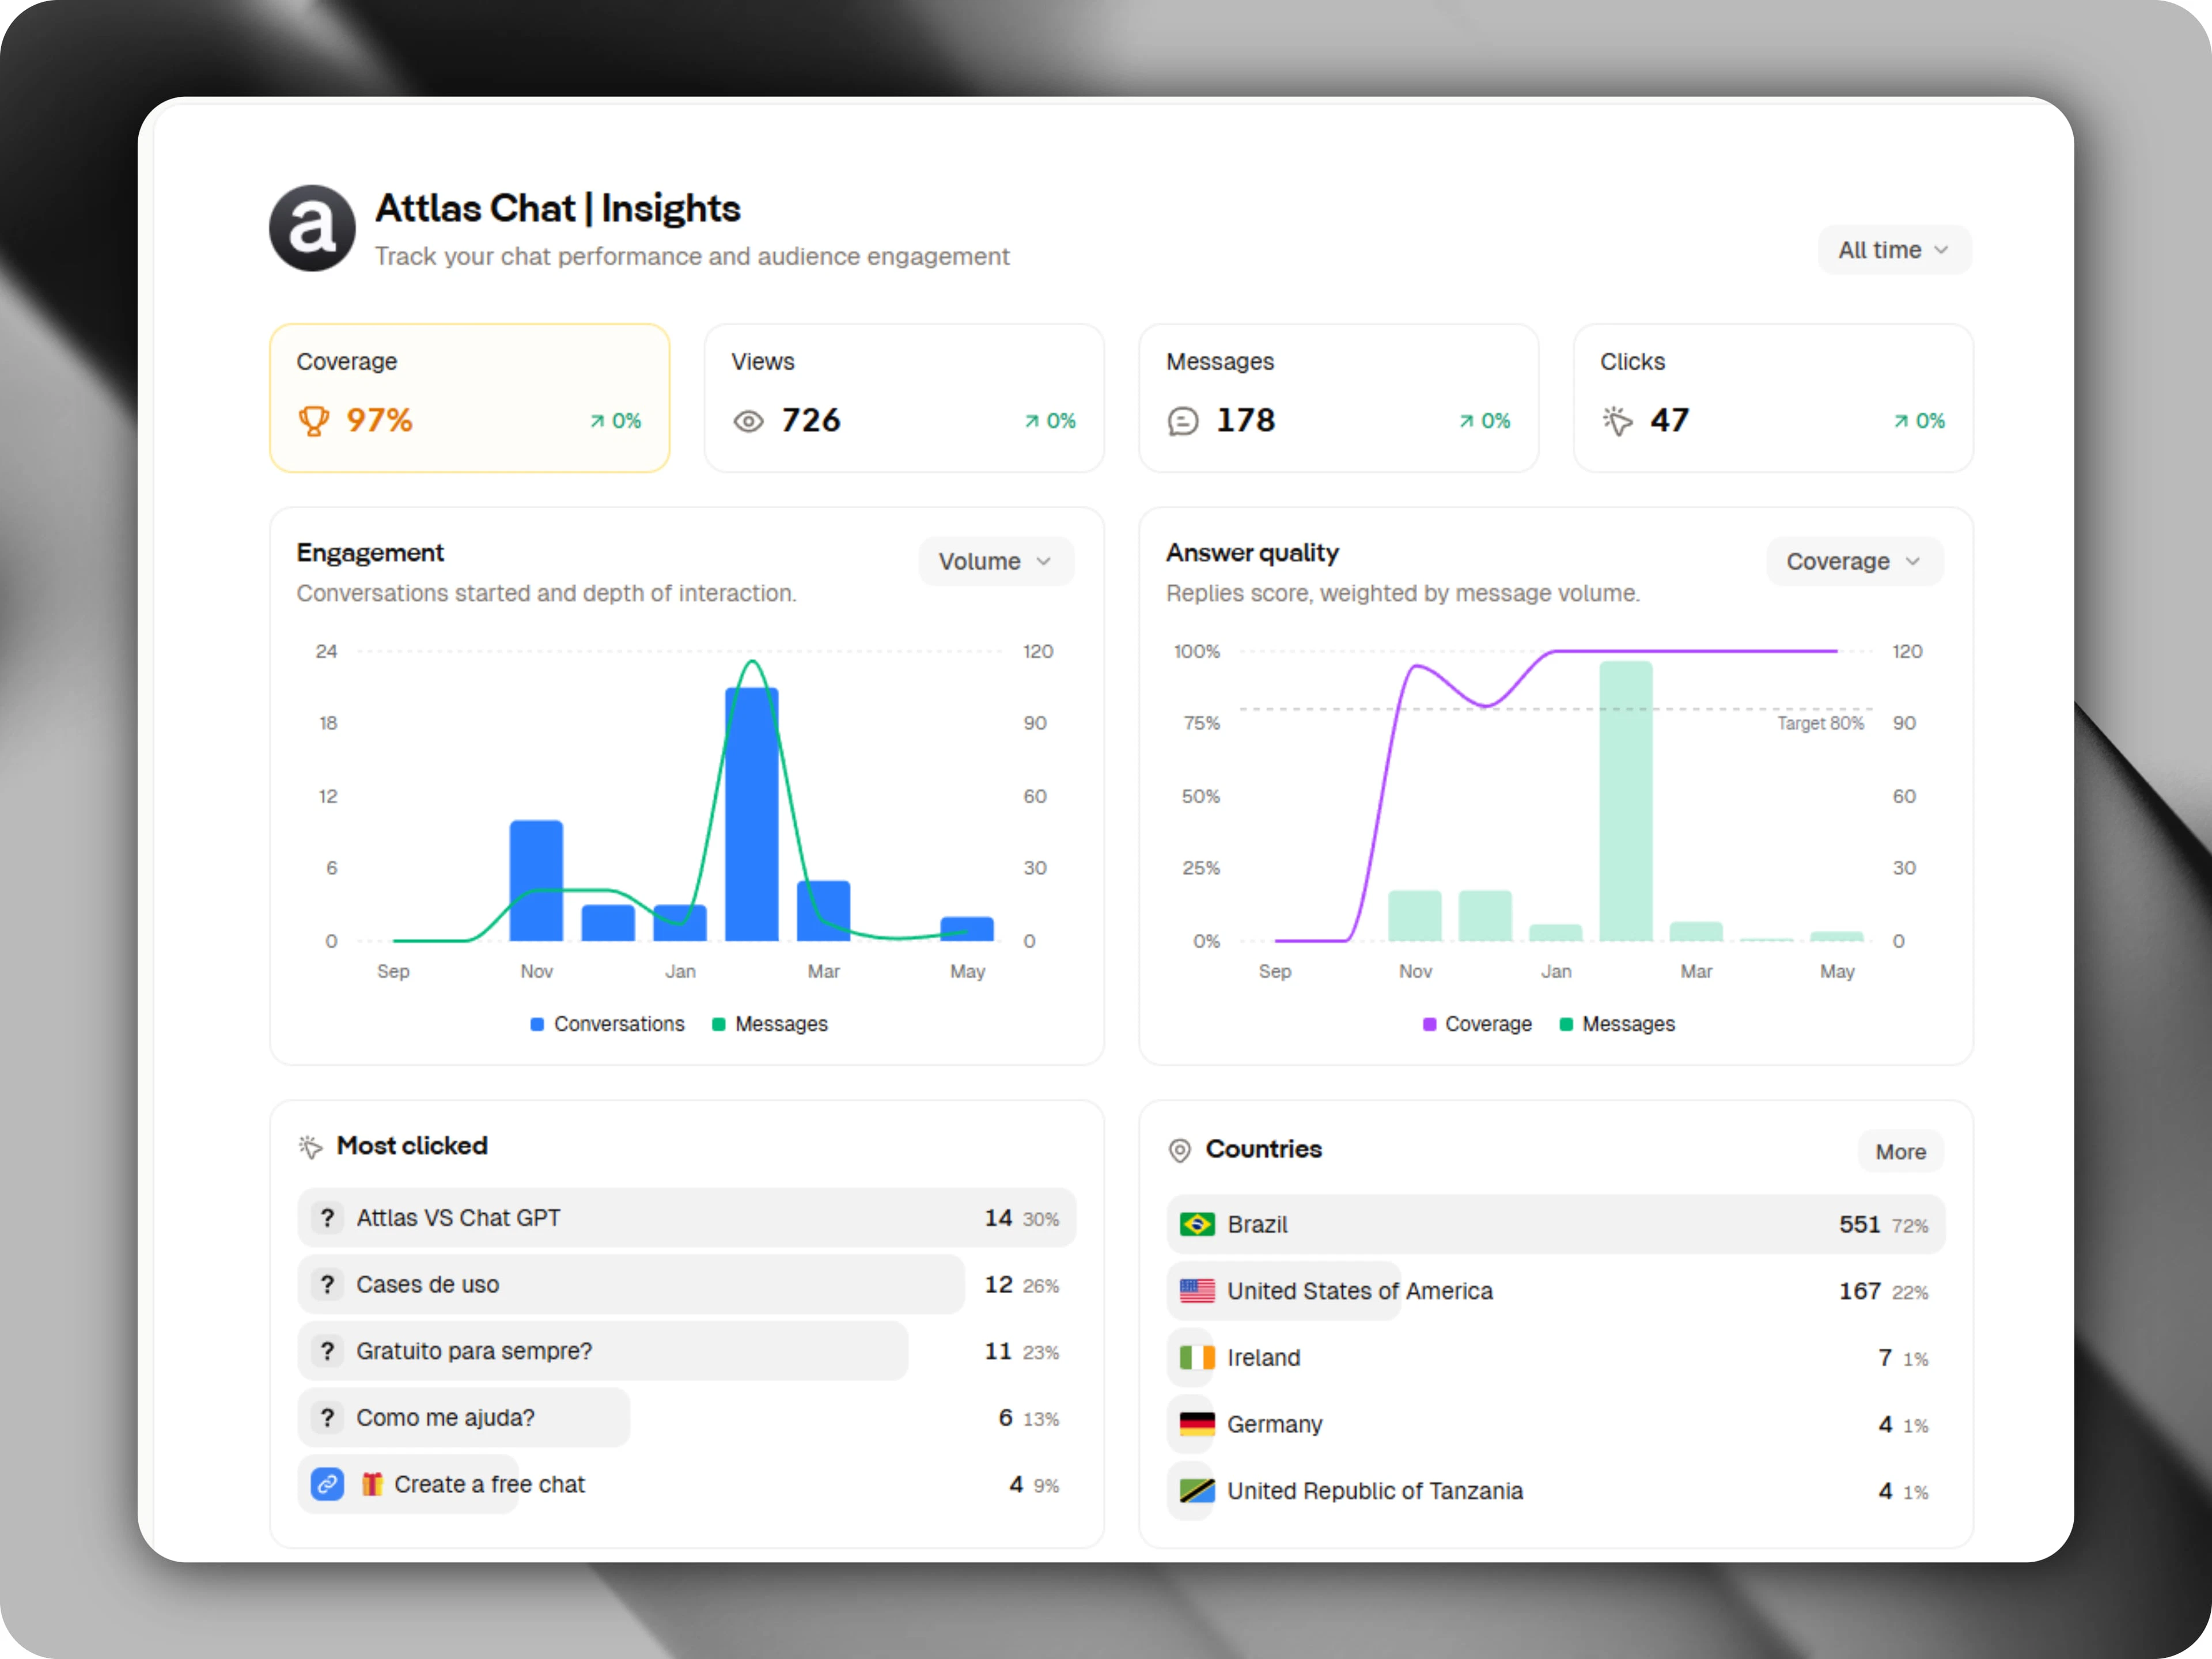2212x1659 pixels.
Task: Click the 551 value in Brazil row
Action: [x=1859, y=1225]
